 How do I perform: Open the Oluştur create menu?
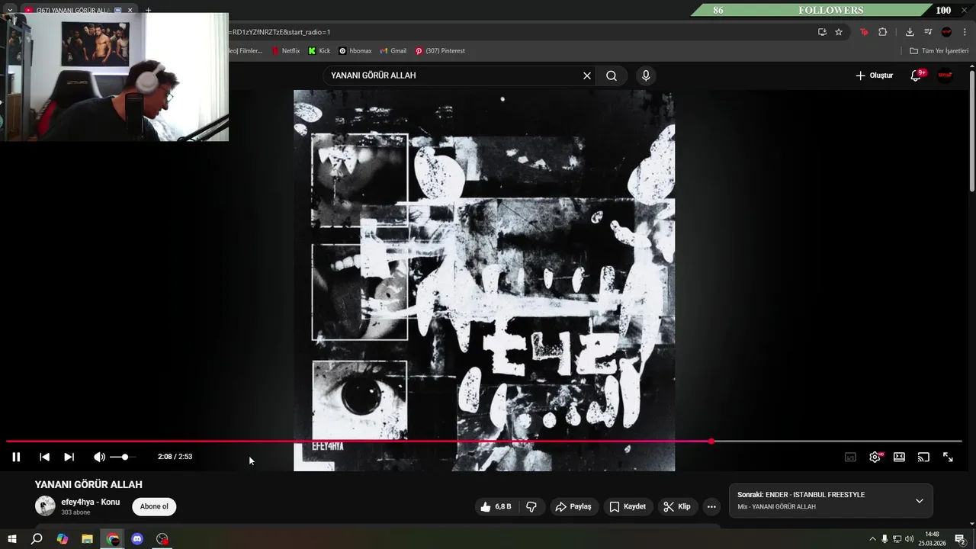coord(874,75)
